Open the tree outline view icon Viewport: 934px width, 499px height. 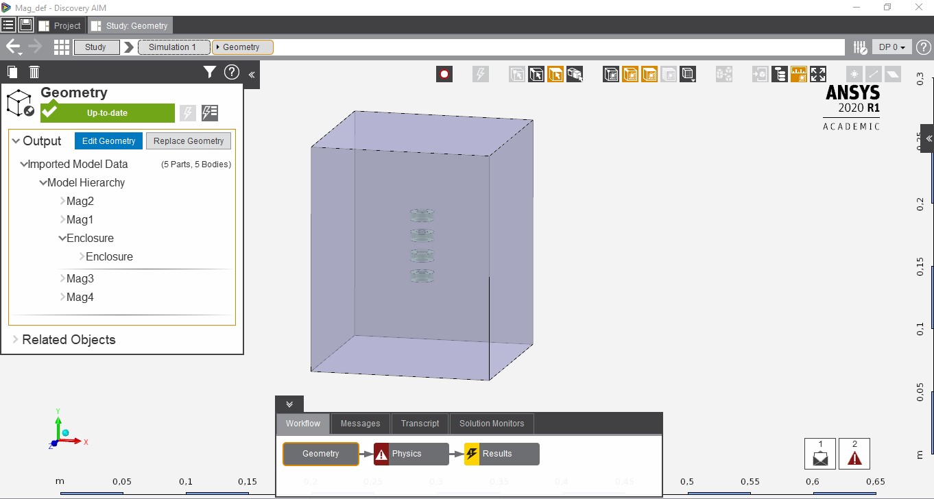pos(779,74)
